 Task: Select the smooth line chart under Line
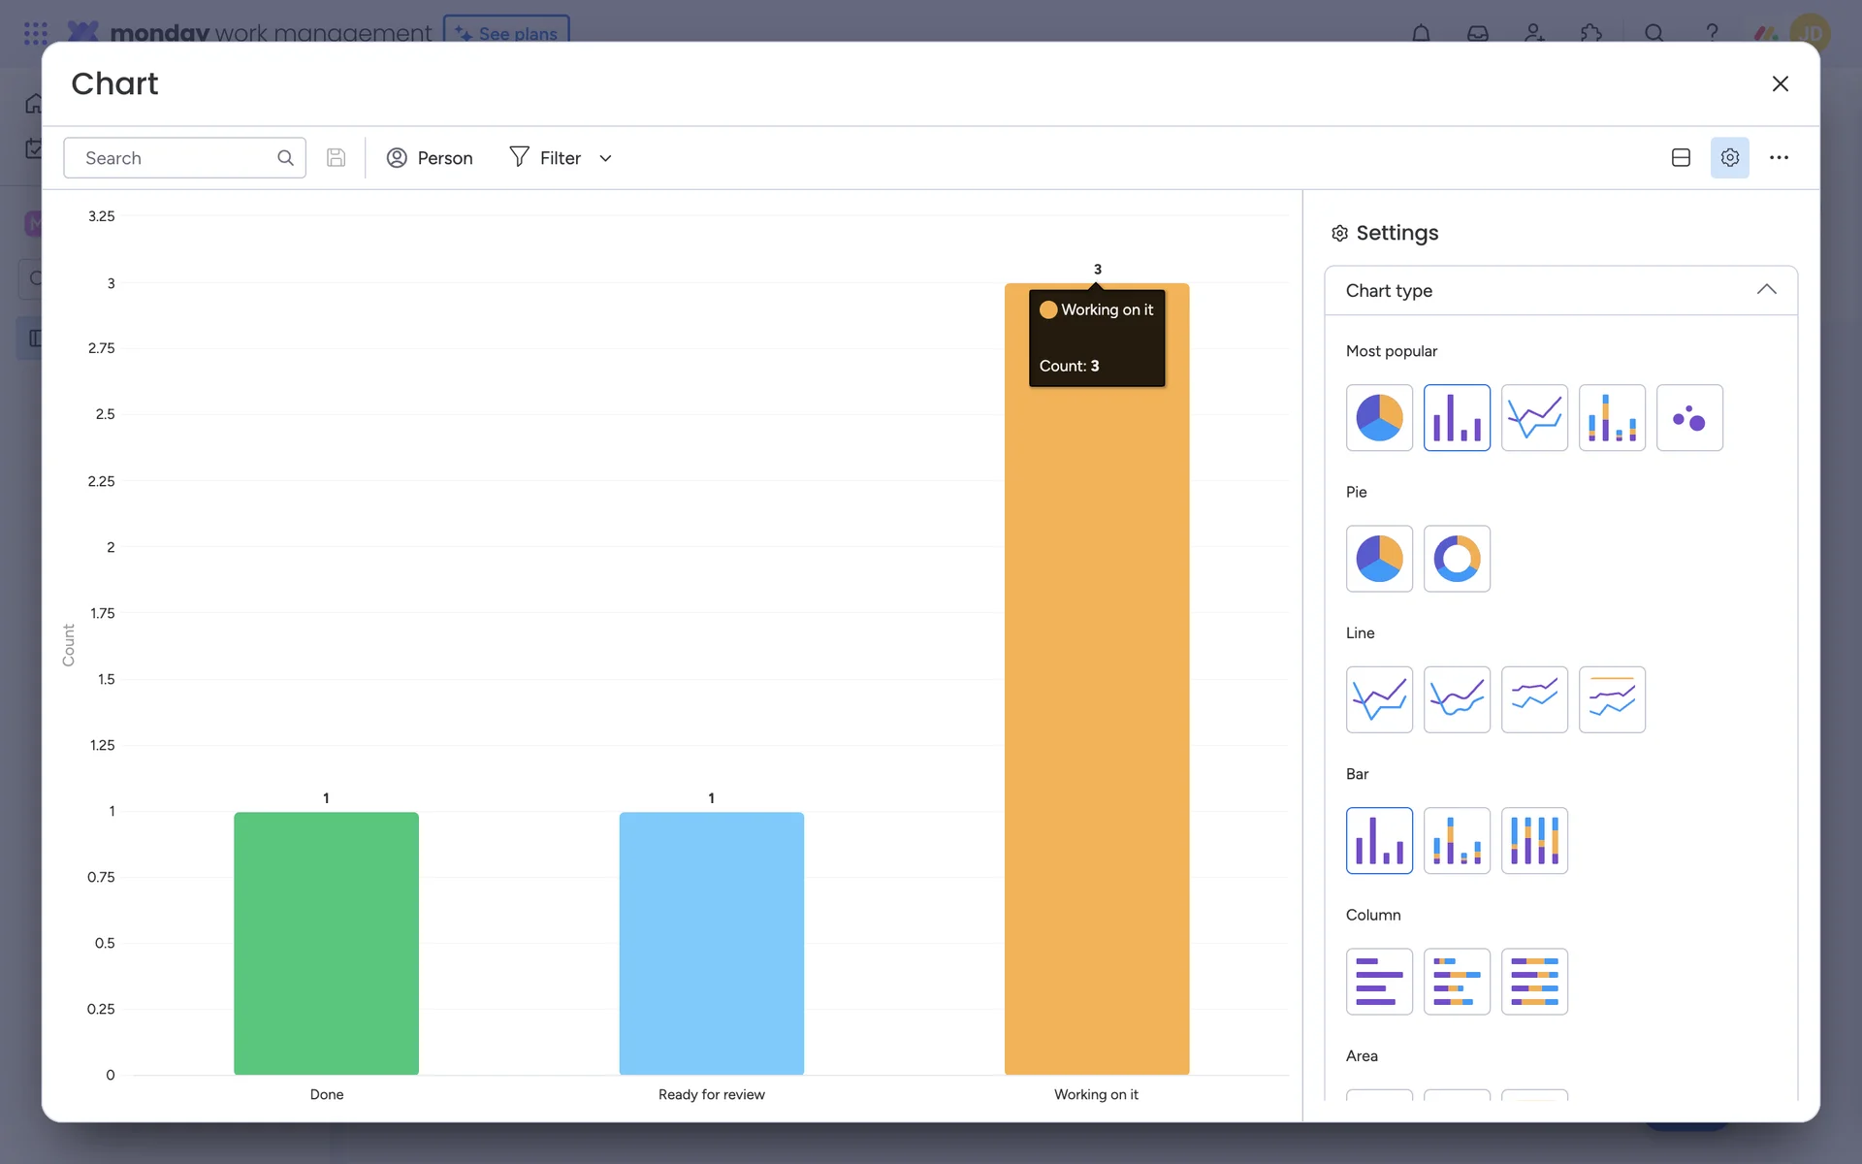1457,699
